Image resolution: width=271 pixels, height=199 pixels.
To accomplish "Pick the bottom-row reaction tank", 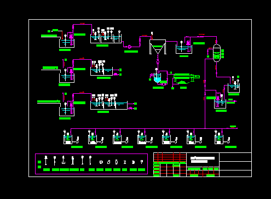I will click(x=109, y=105).
